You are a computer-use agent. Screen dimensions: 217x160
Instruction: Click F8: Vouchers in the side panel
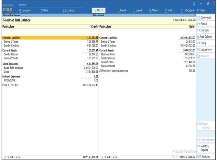[206, 56]
